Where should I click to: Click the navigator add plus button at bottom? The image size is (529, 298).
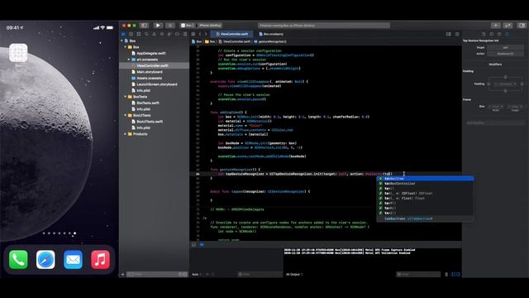(123, 274)
